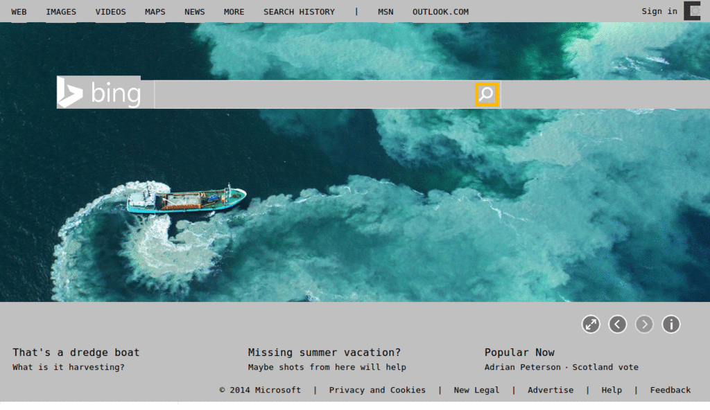The width and height of the screenshot is (710, 410).
Task: Open the MSN page link
Action: pyautogui.click(x=386, y=11)
